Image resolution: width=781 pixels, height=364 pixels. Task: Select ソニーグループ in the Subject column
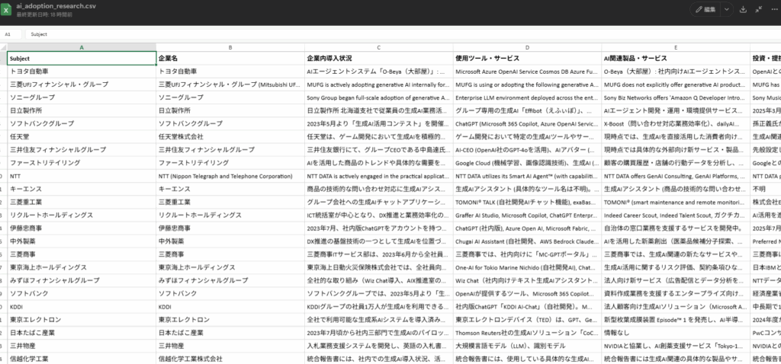(82, 97)
